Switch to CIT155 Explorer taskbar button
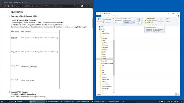Image resolution: width=184 pixels, height=103 pixels. coord(37,102)
